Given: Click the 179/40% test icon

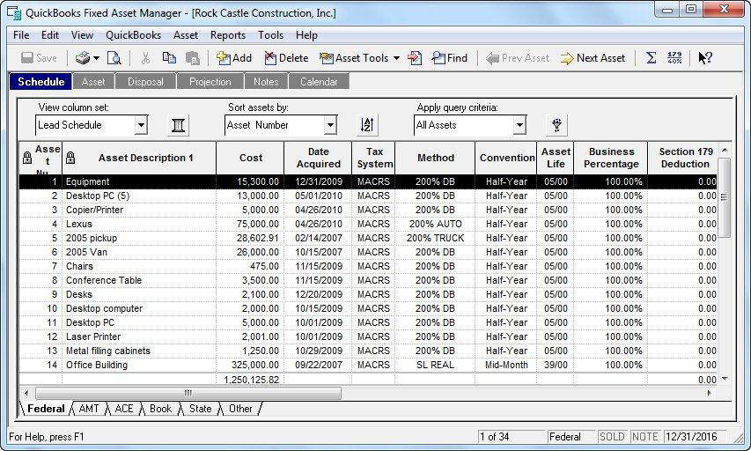Looking at the screenshot, I should (x=674, y=58).
